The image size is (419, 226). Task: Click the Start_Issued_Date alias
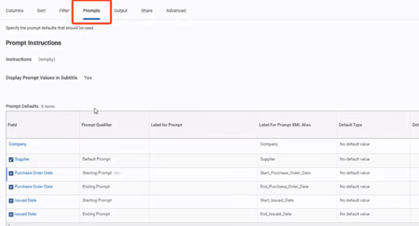(277, 200)
